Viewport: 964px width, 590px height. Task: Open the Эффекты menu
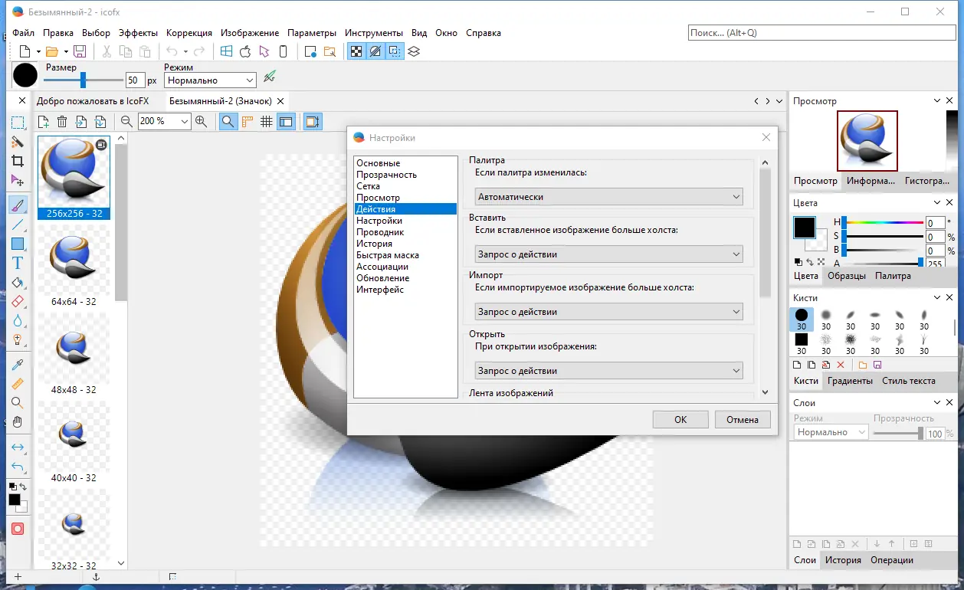coord(138,33)
